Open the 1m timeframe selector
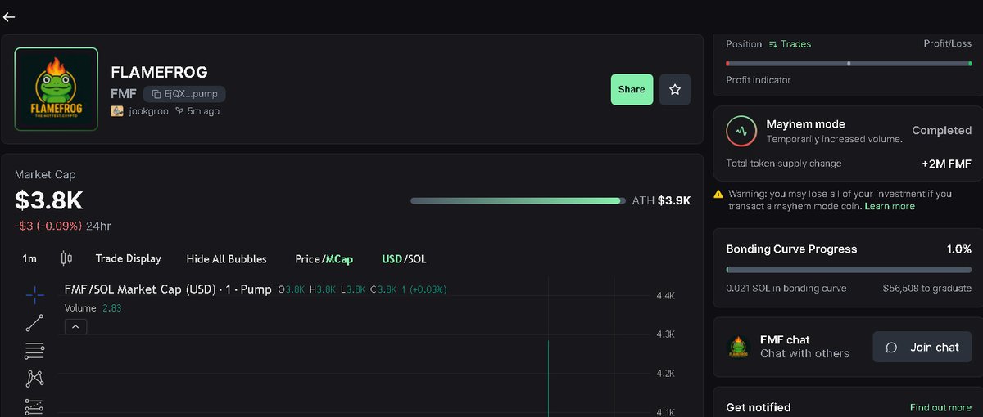Viewport: 983px width, 417px height. [29, 258]
